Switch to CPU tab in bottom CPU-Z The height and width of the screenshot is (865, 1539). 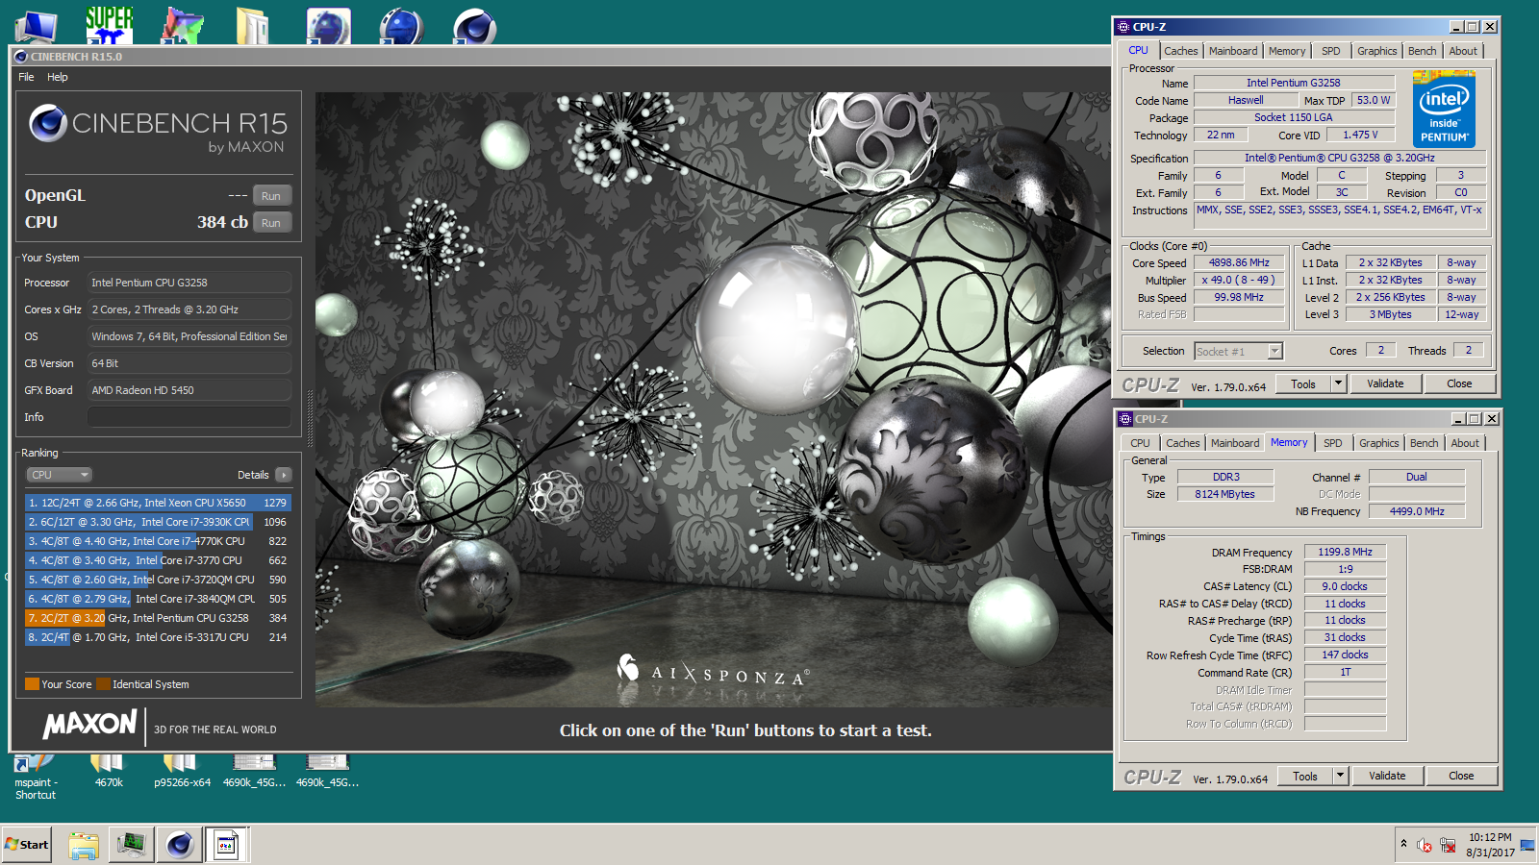pyautogui.click(x=1140, y=443)
